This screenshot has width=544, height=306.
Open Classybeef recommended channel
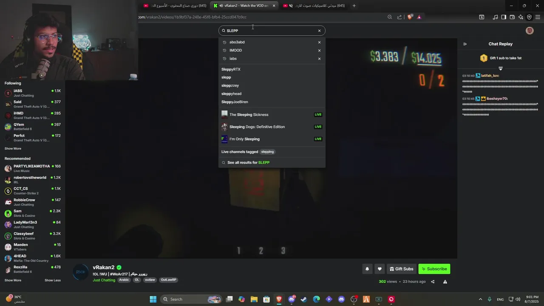pos(33,235)
